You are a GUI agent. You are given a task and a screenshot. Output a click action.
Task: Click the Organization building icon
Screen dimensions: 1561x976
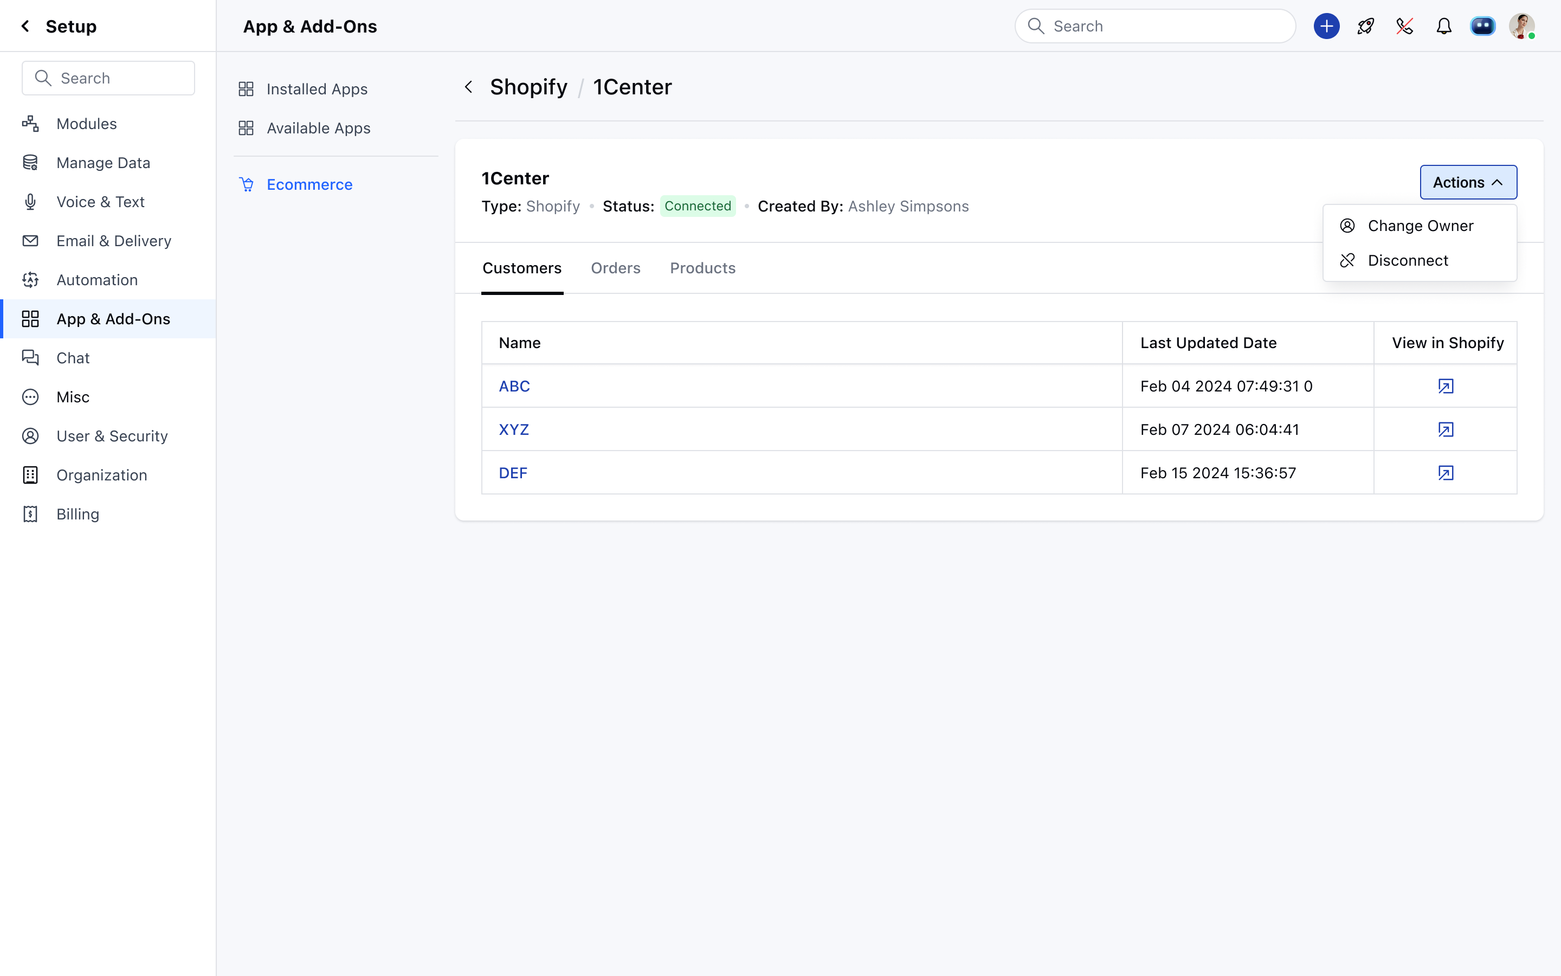pos(30,475)
